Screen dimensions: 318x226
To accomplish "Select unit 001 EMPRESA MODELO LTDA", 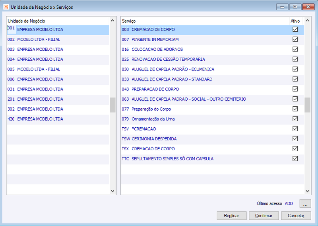I will pos(58,30).
